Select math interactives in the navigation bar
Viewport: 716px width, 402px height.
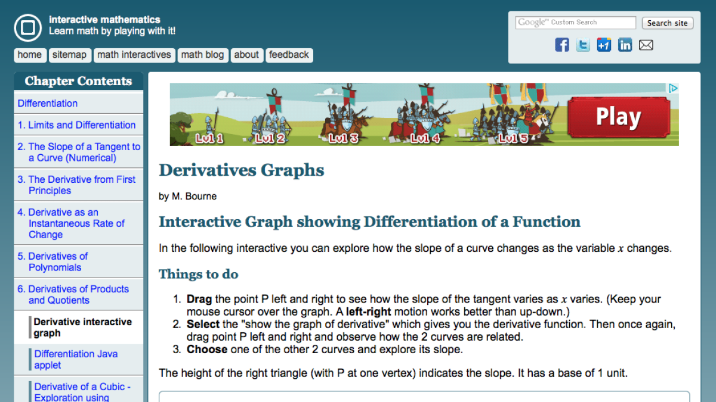(134, 55)
